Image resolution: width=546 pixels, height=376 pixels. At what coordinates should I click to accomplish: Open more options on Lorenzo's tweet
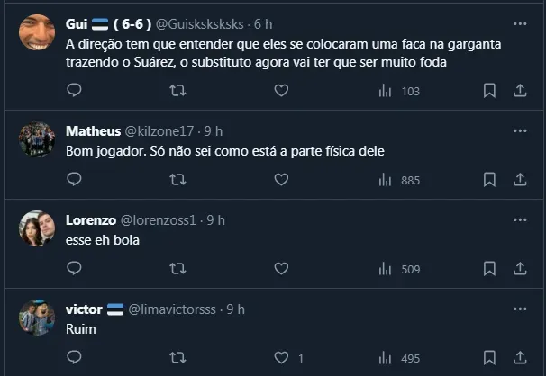click(x=520, y=220)
